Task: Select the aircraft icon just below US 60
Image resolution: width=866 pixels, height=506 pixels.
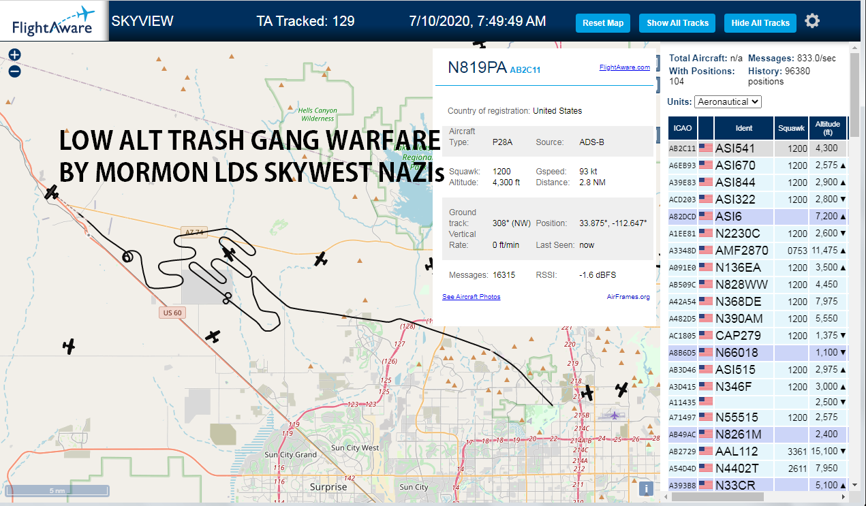Action: pyautogui.click(x=213, y=336)
